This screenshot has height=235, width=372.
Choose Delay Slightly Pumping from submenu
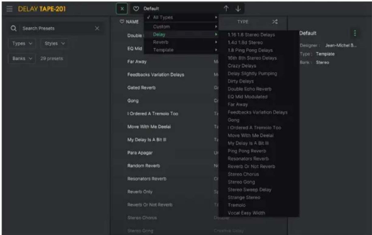pos(252,74)
